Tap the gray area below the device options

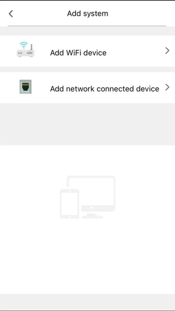87,124
